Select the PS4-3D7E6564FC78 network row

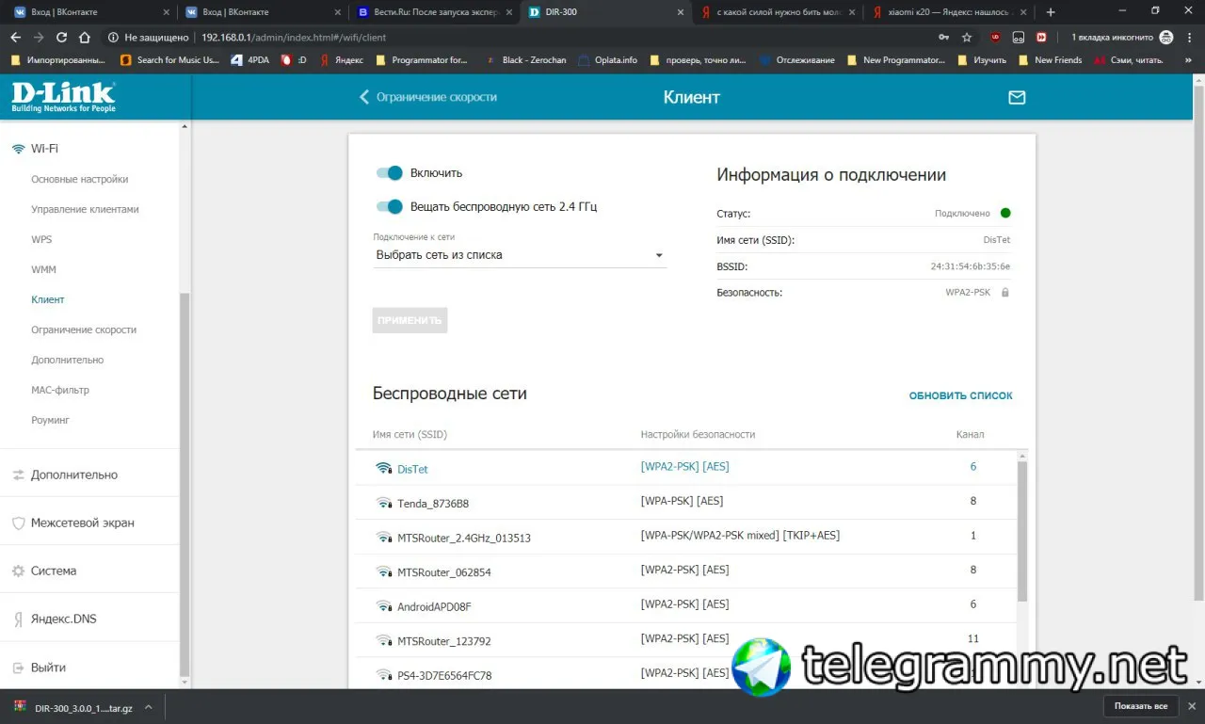pyautogui.click(x=687, y=674)
